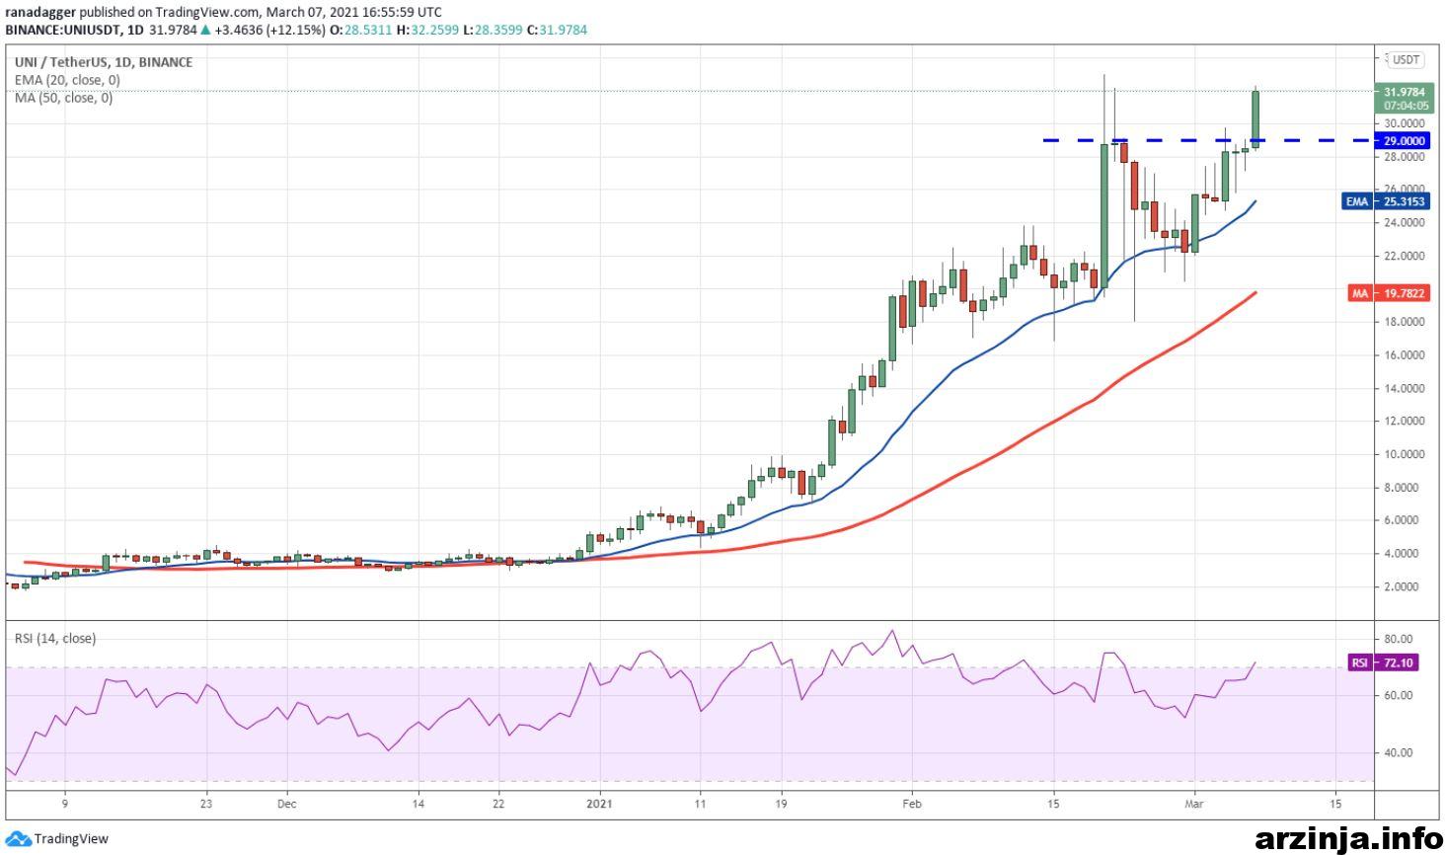Click the 22.0000 price axis tick
The height and width of the screenshot is (855, 1445).
coord(1404,256)
